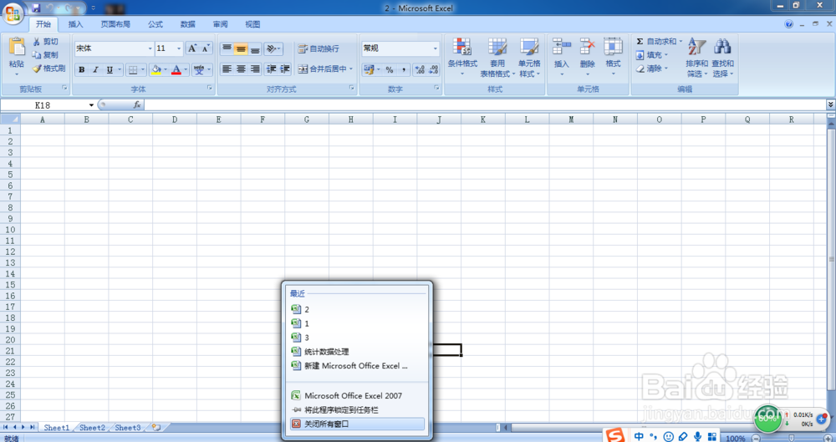Switch to Review (审阅) tab
Viewport: 836px width, 442px height.
[x=220, y=24]
